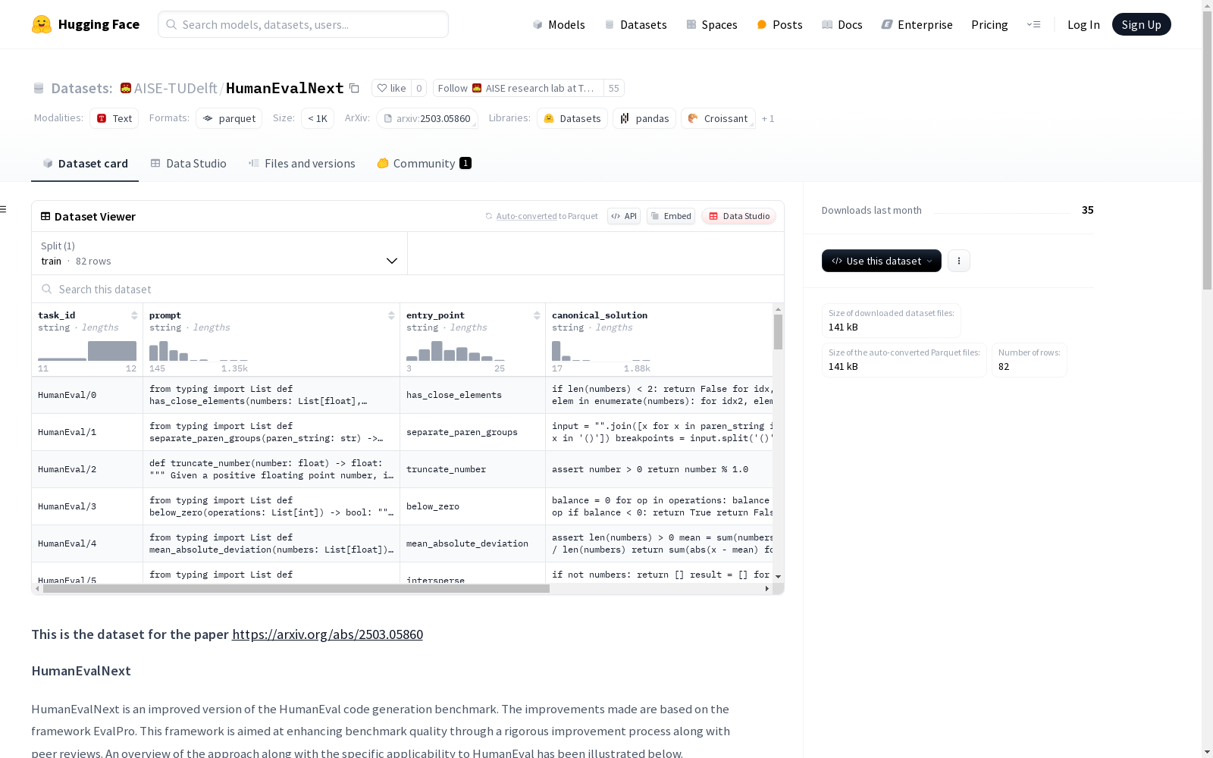This screenshot has height=758, width=1213.
Task: Click the like count 0
Action: pyautogui.click(x=419, y=88)
